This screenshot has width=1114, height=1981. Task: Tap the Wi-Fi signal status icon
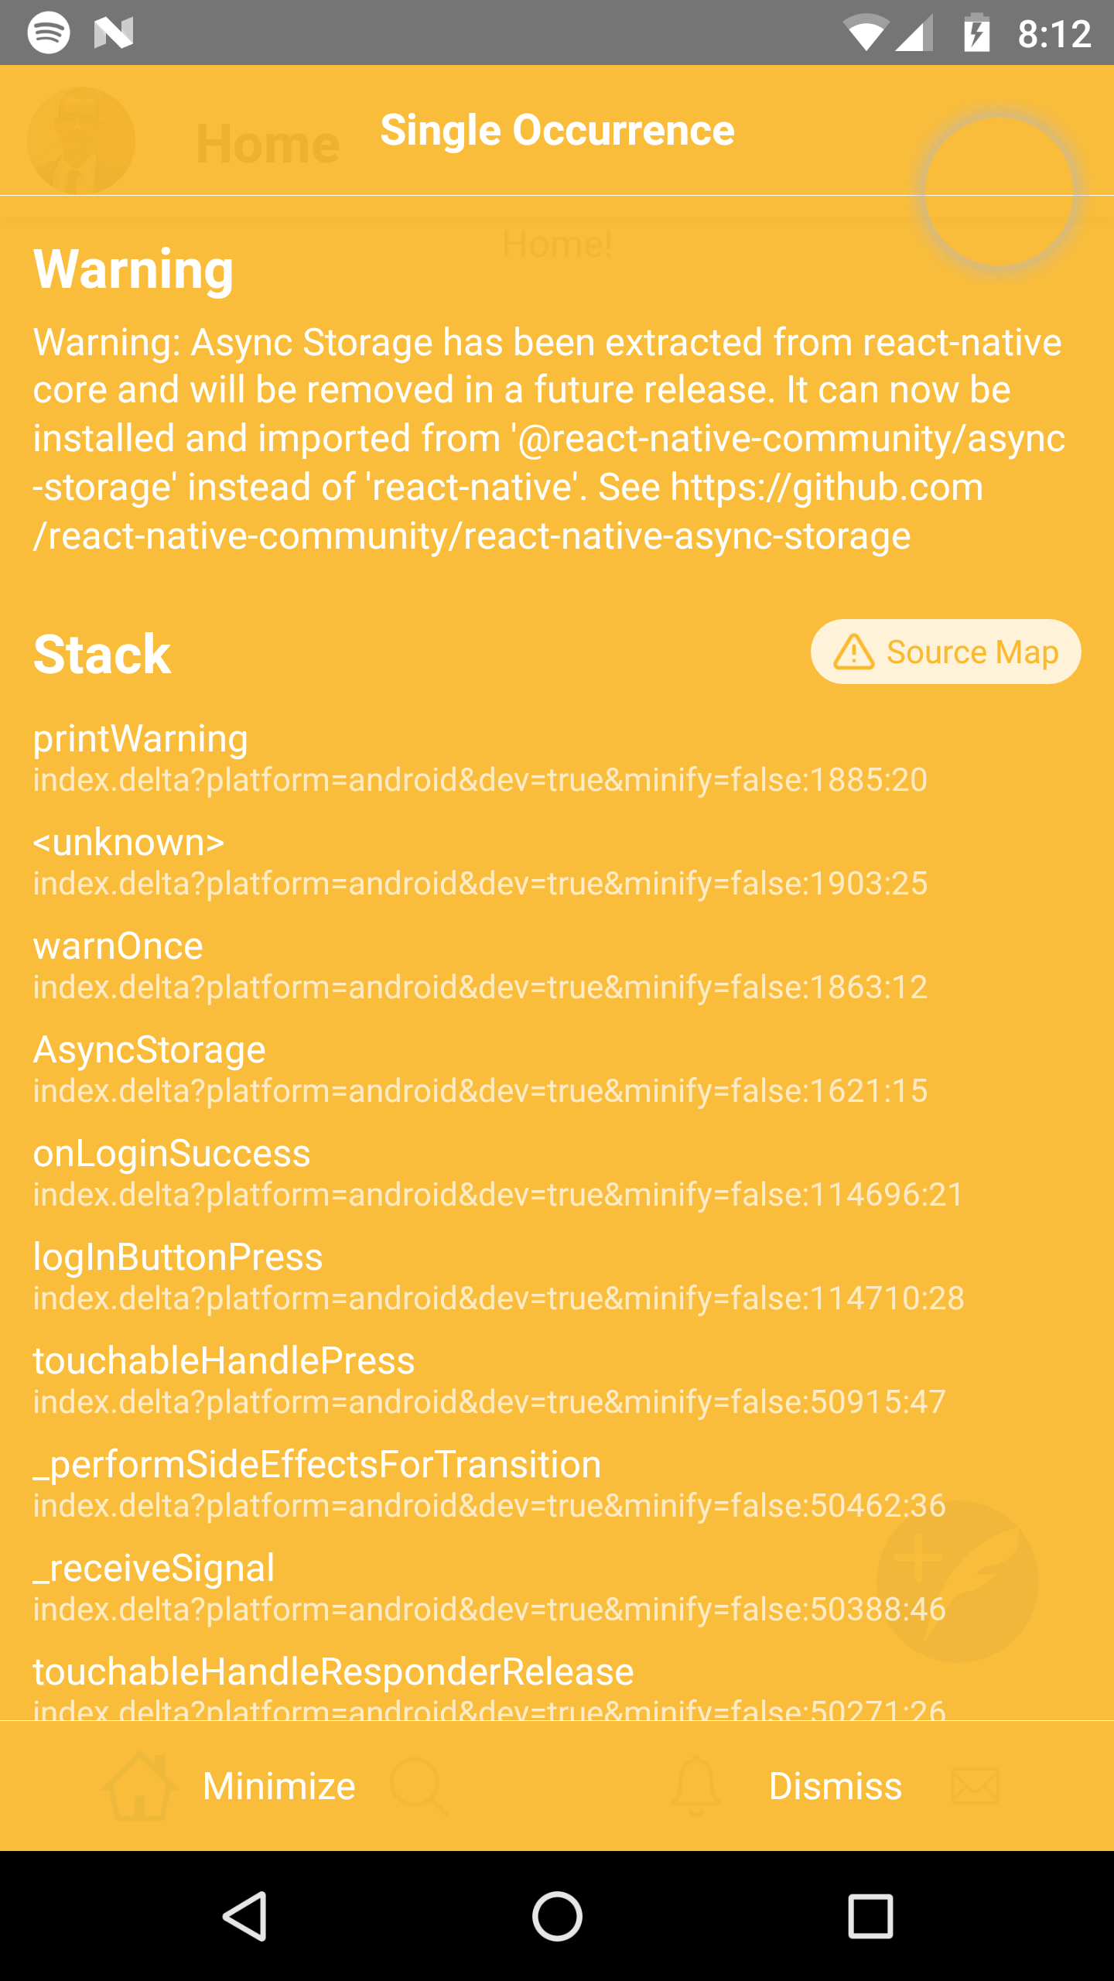866,33
